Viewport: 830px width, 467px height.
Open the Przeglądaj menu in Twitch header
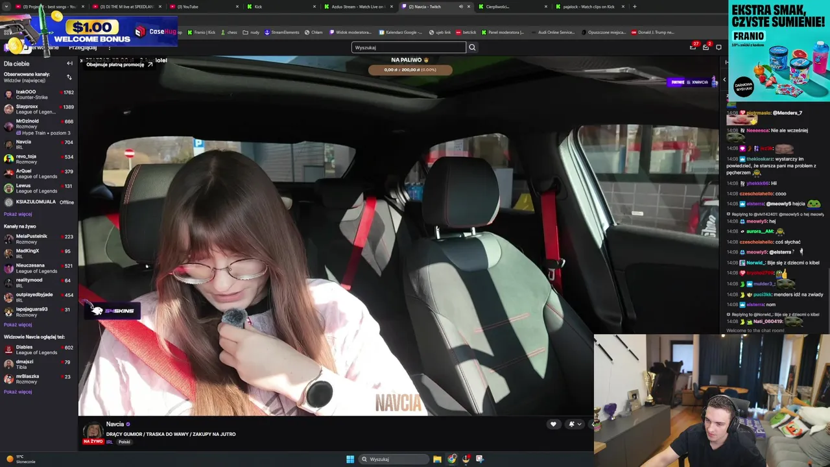(x=82, y=48)
